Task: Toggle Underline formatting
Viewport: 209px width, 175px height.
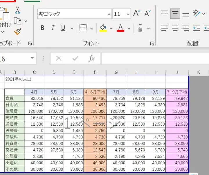Action: (x=63, y=28)
